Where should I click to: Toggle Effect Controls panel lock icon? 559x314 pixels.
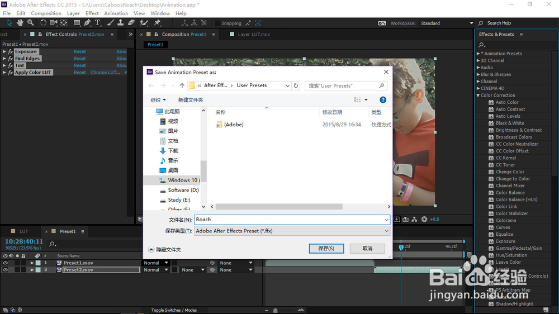click(x=40, y=34)
